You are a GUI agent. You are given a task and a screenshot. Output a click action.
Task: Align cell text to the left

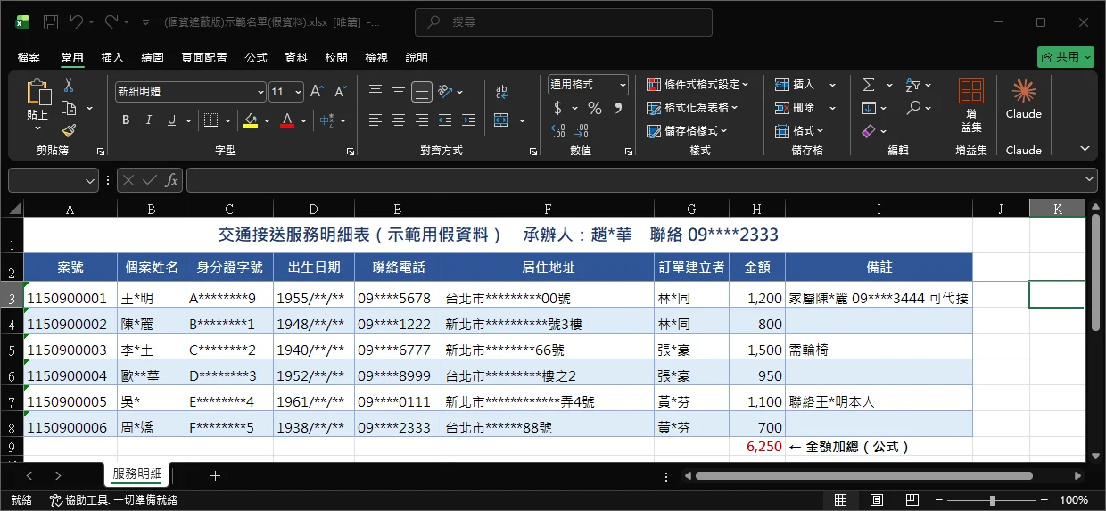(376, 120)
